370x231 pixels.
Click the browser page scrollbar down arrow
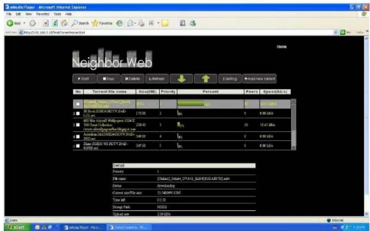click(366, 214)
